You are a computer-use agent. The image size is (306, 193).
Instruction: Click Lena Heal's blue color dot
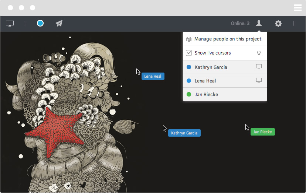click(189, 81)
